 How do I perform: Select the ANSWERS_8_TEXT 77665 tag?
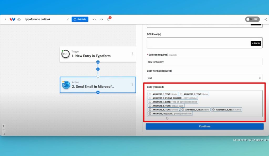pyautogui.click(x=227, y=109)
